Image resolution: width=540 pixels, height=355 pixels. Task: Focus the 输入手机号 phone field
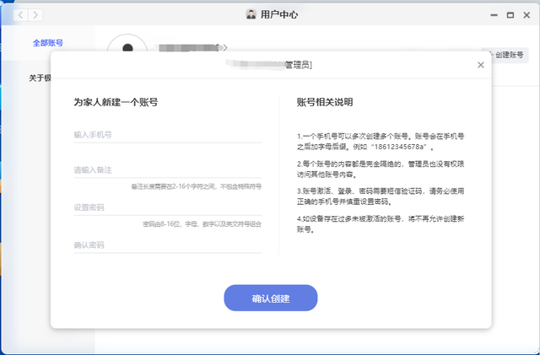click(167, 135)
